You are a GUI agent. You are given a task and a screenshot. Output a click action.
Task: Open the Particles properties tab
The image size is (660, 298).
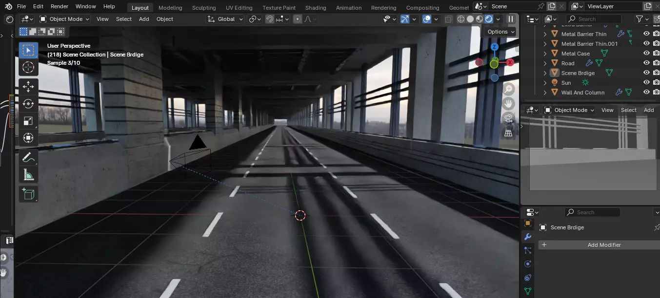(527, 250)
